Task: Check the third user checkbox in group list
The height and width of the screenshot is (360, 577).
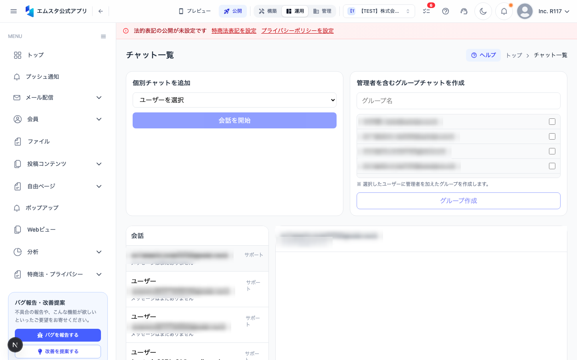Action: point(552,151)
